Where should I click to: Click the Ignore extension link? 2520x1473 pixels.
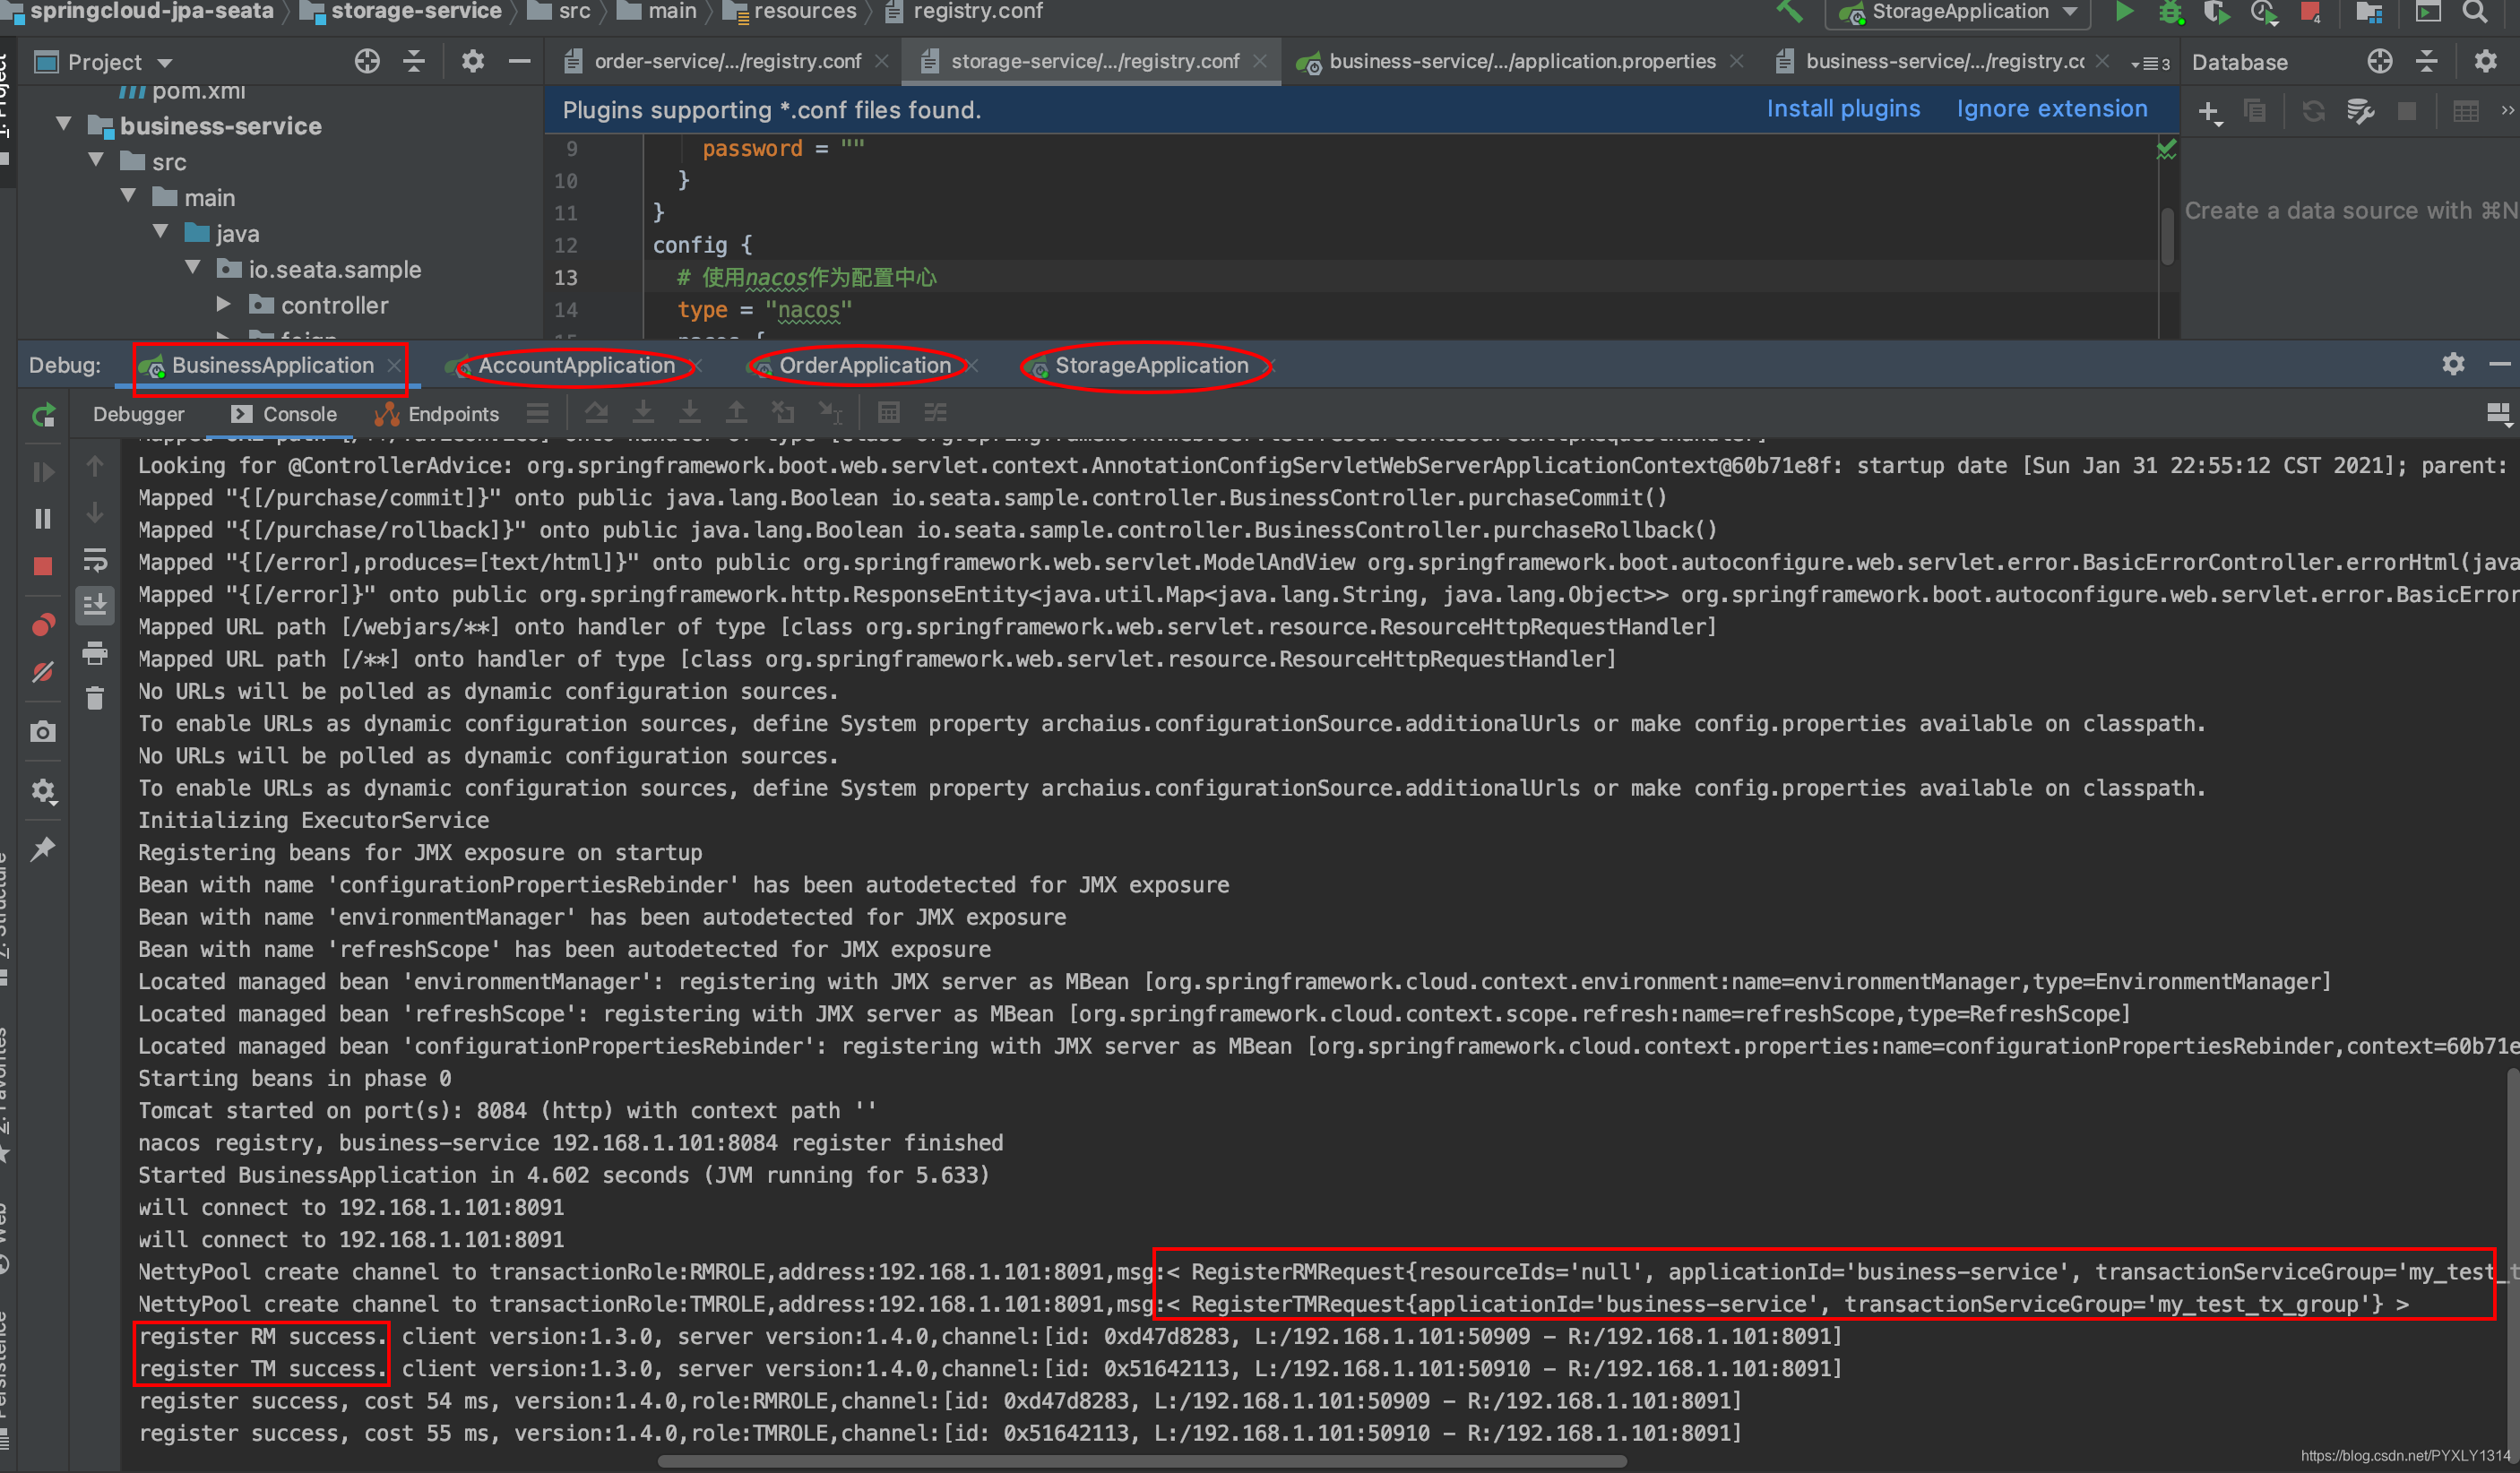click(2052, 109)
